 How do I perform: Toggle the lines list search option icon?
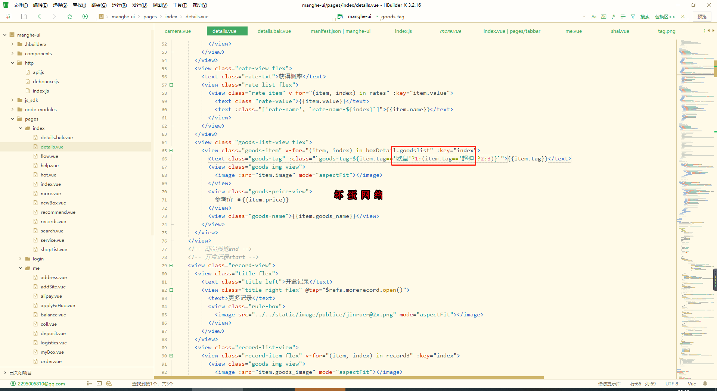point(623,16)
